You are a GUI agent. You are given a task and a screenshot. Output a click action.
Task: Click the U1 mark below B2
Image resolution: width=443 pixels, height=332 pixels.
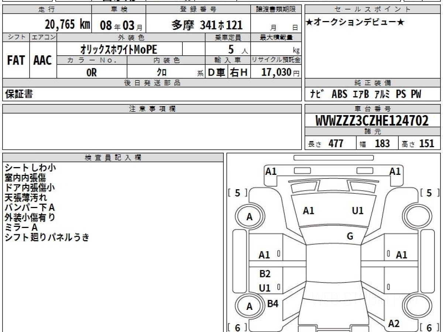pos(265,288)
